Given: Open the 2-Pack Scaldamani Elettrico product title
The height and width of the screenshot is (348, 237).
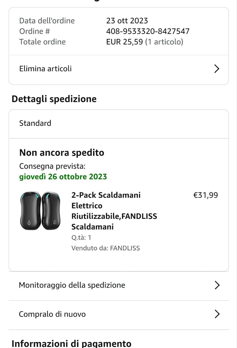Looking at the screenshot, I should (x=114, y=211).
